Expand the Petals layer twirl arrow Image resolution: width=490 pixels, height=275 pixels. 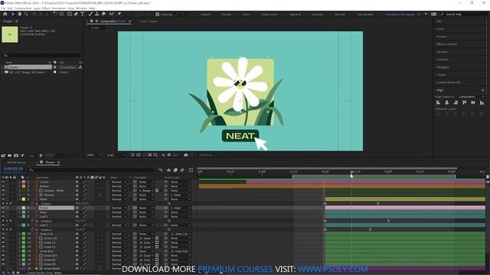(20, 208)
